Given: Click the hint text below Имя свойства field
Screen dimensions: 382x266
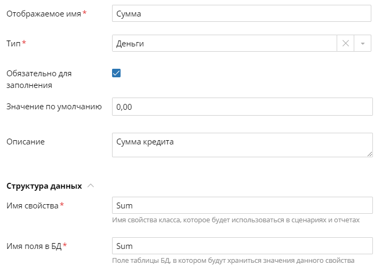Looking at the screenshot, I should click(235, 220).
